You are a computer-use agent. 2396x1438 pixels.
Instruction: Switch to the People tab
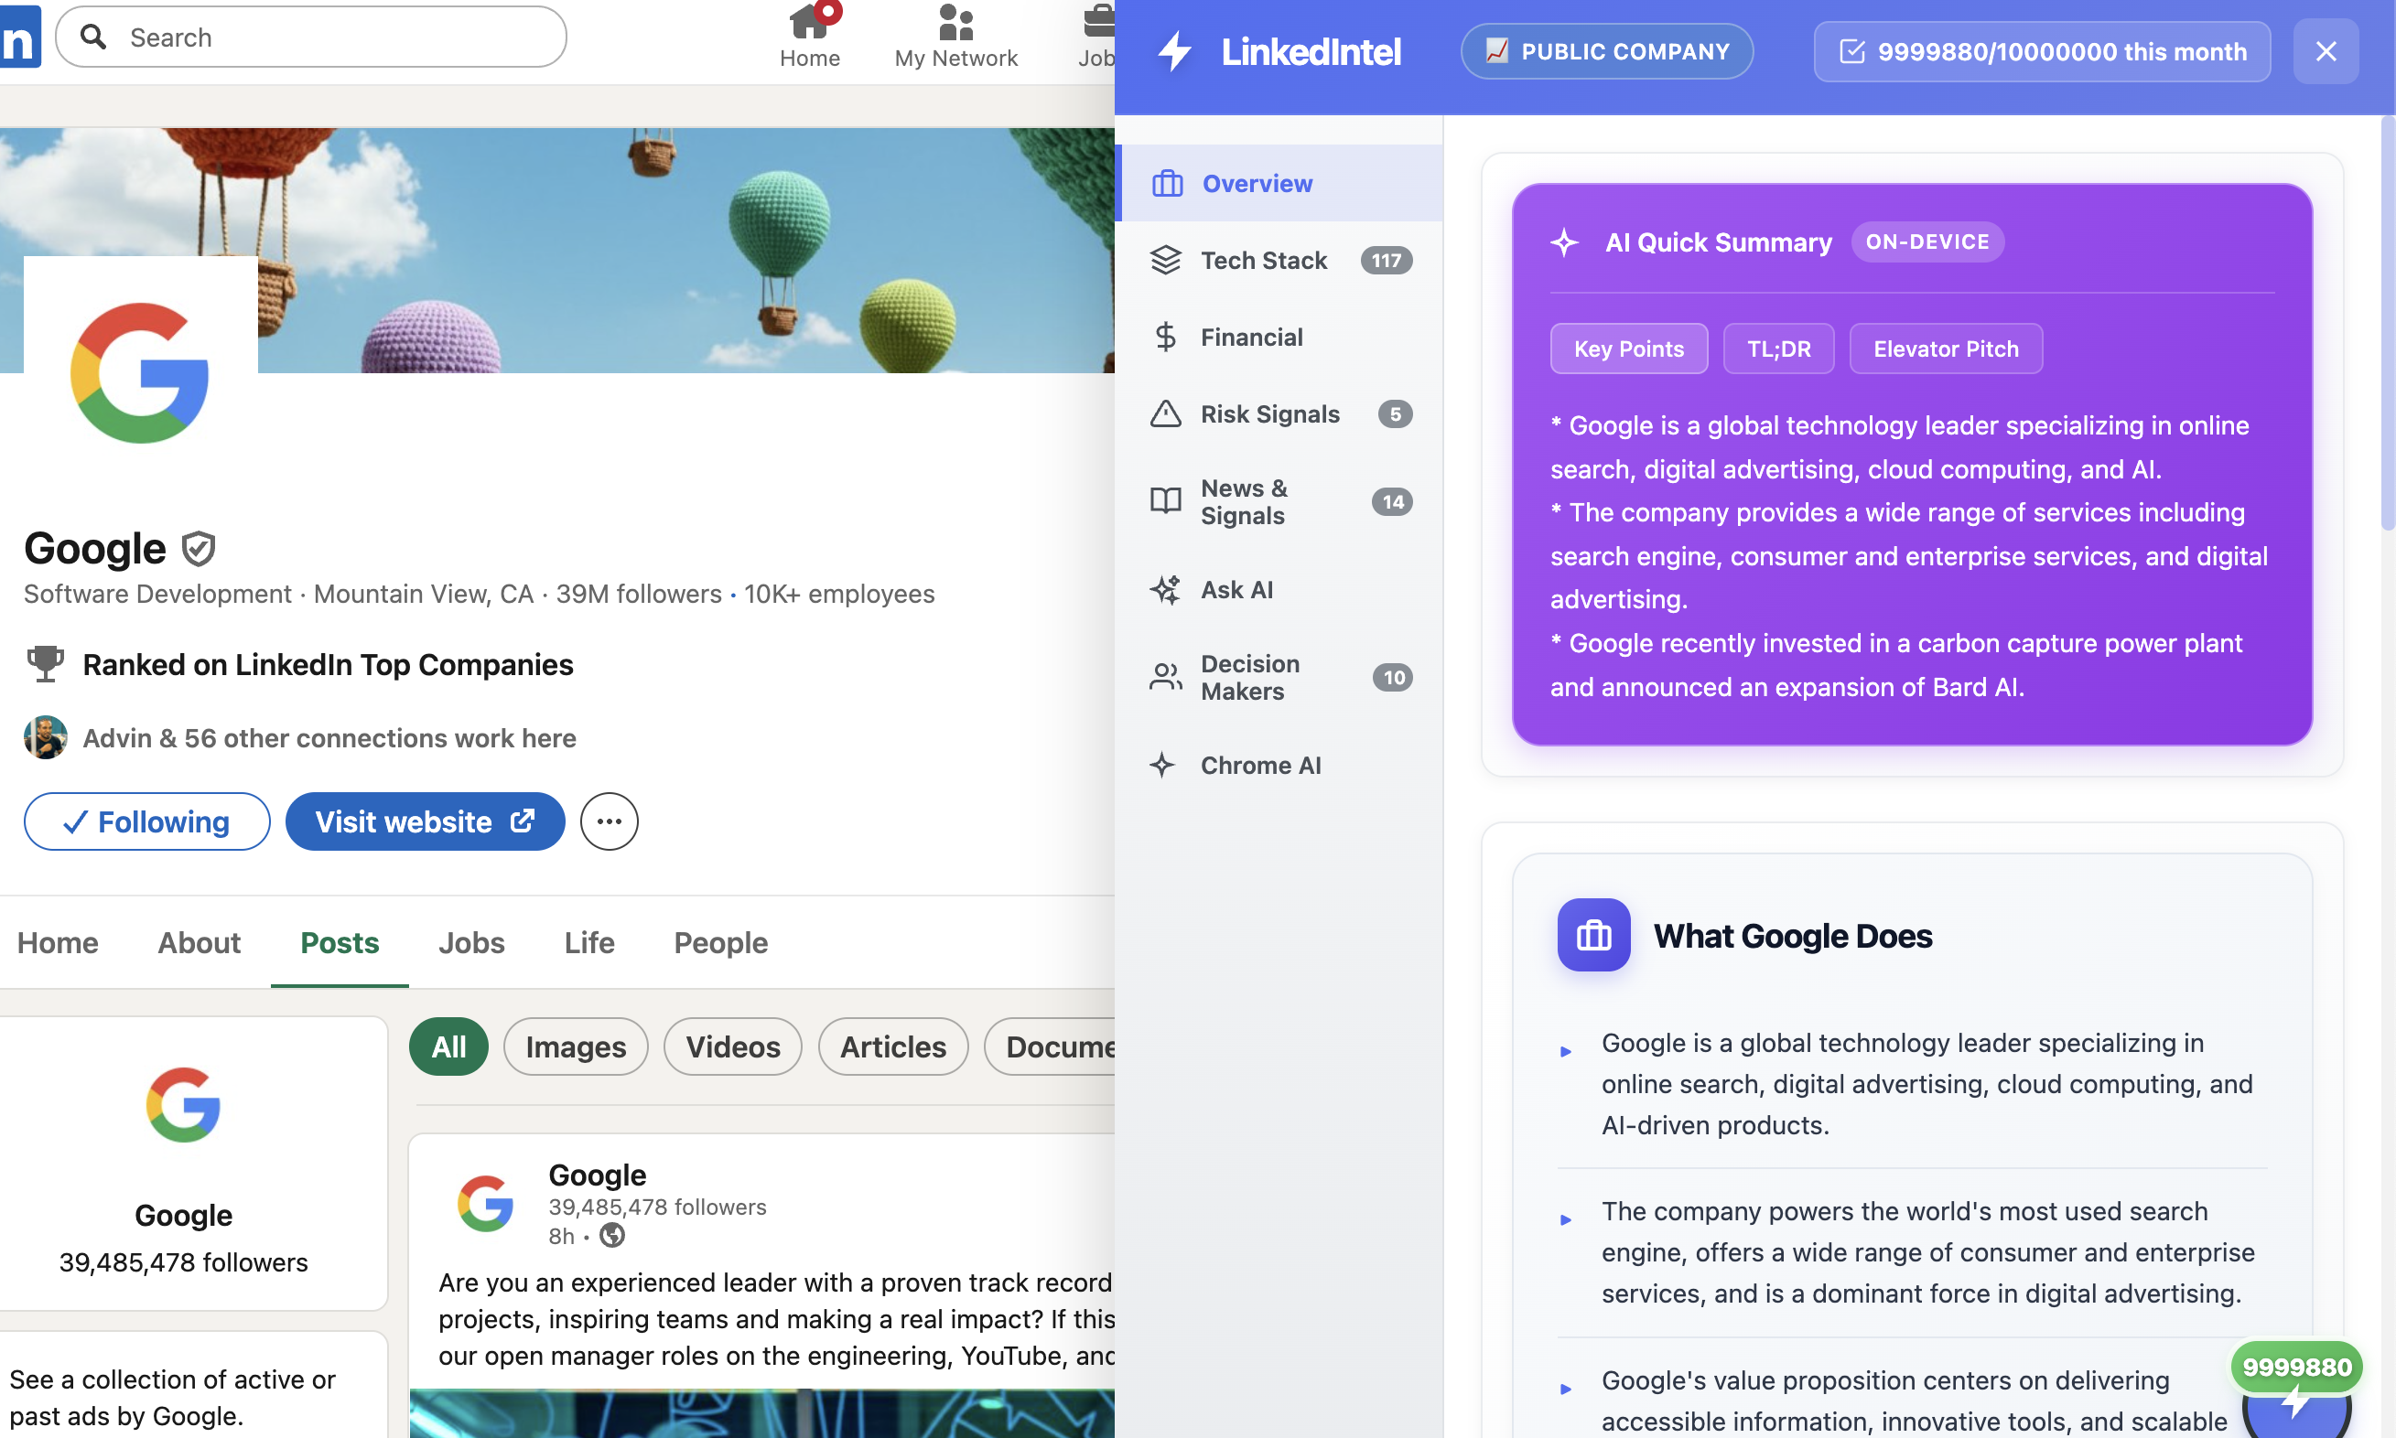(720, 943)
